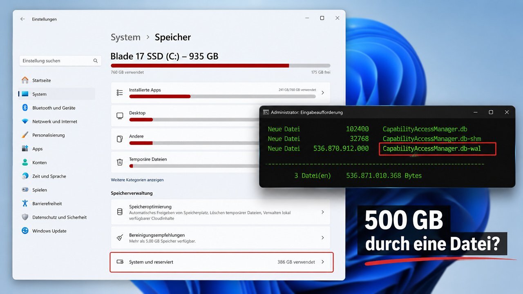Click '760 GB verwendet' label
This screenshot has height=294, width=523.
click(127, 72)
